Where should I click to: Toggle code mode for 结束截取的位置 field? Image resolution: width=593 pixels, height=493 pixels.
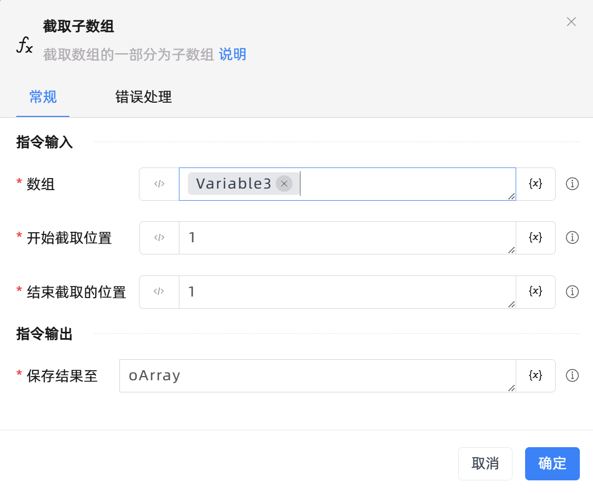point(159,292)
